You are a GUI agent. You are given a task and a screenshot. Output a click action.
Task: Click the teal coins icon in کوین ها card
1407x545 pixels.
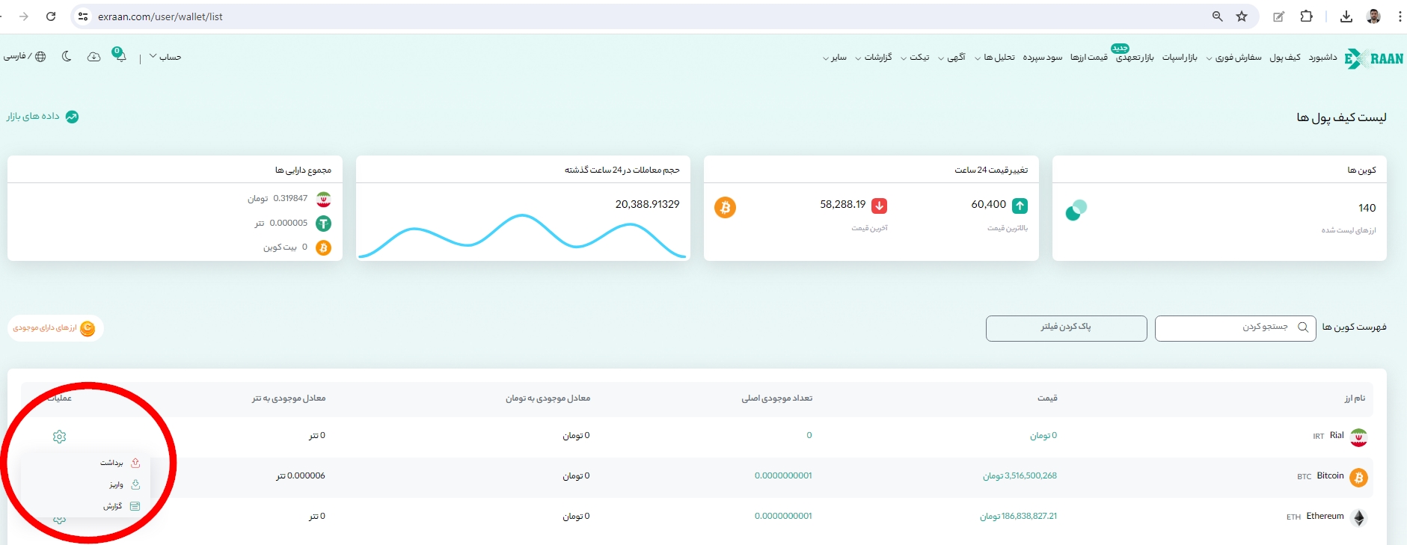pyautogui.click(x=1076, y=210)
